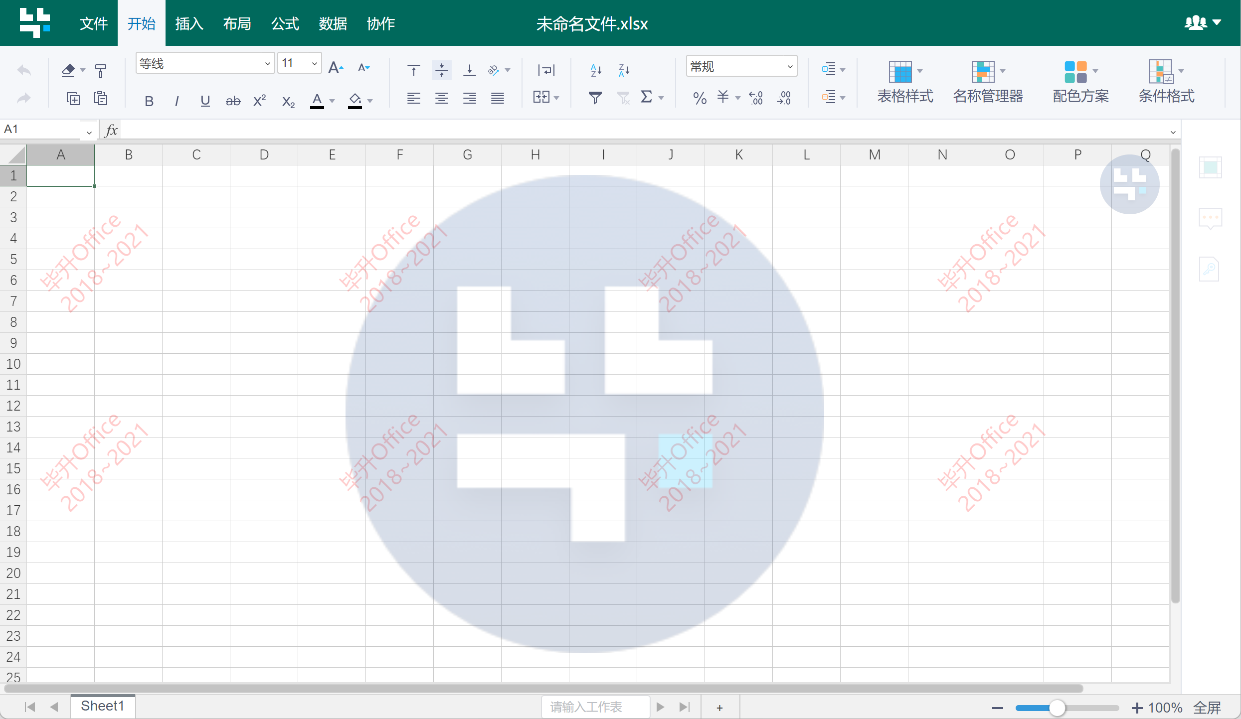Viewport: 1241px width, 719px height.
Task: Click the sum sigma icon
Action: [x=646, y=97]
